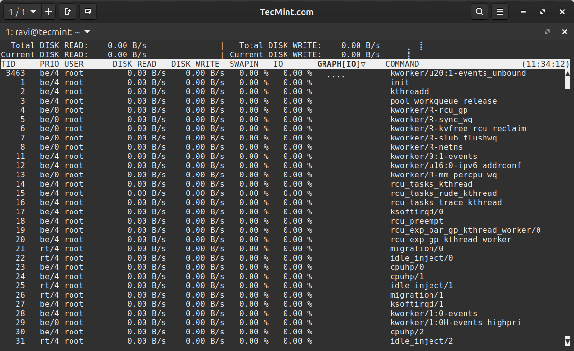Select the PRIO column header
Image resolution: width=574 pixels, height=351 pixels.
click(x=49, y=64)
